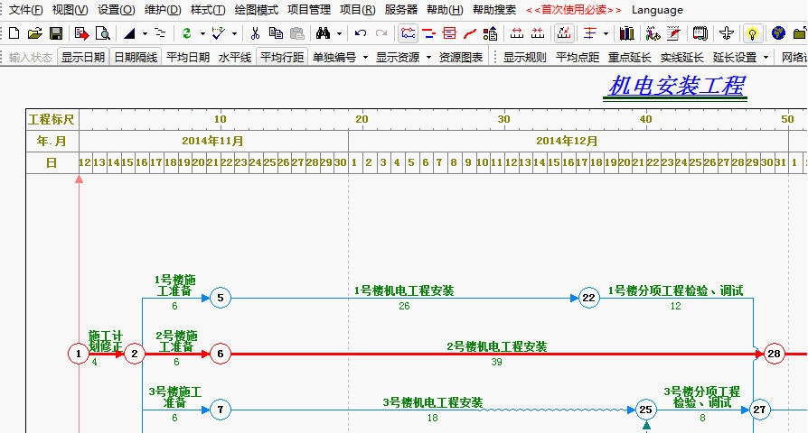Open the 视图(V) menu

(70, 10)
